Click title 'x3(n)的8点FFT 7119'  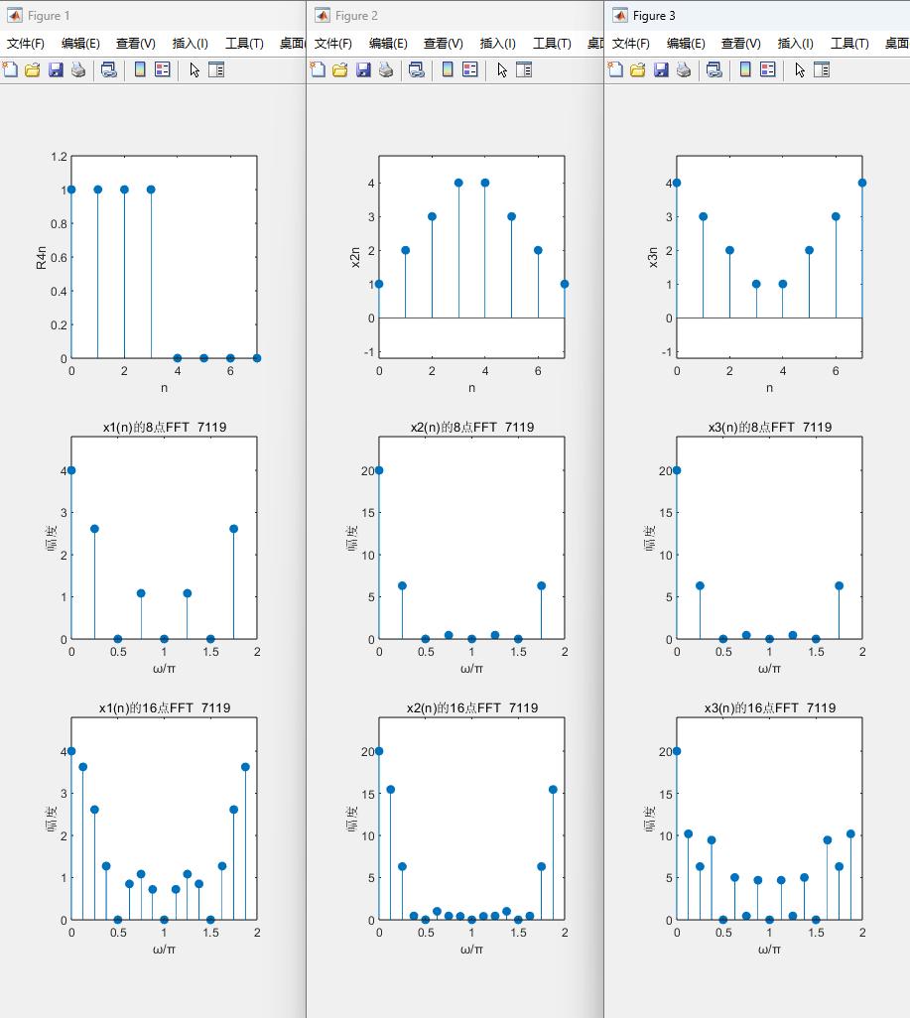pyautogui.click(x=770, y=428)
